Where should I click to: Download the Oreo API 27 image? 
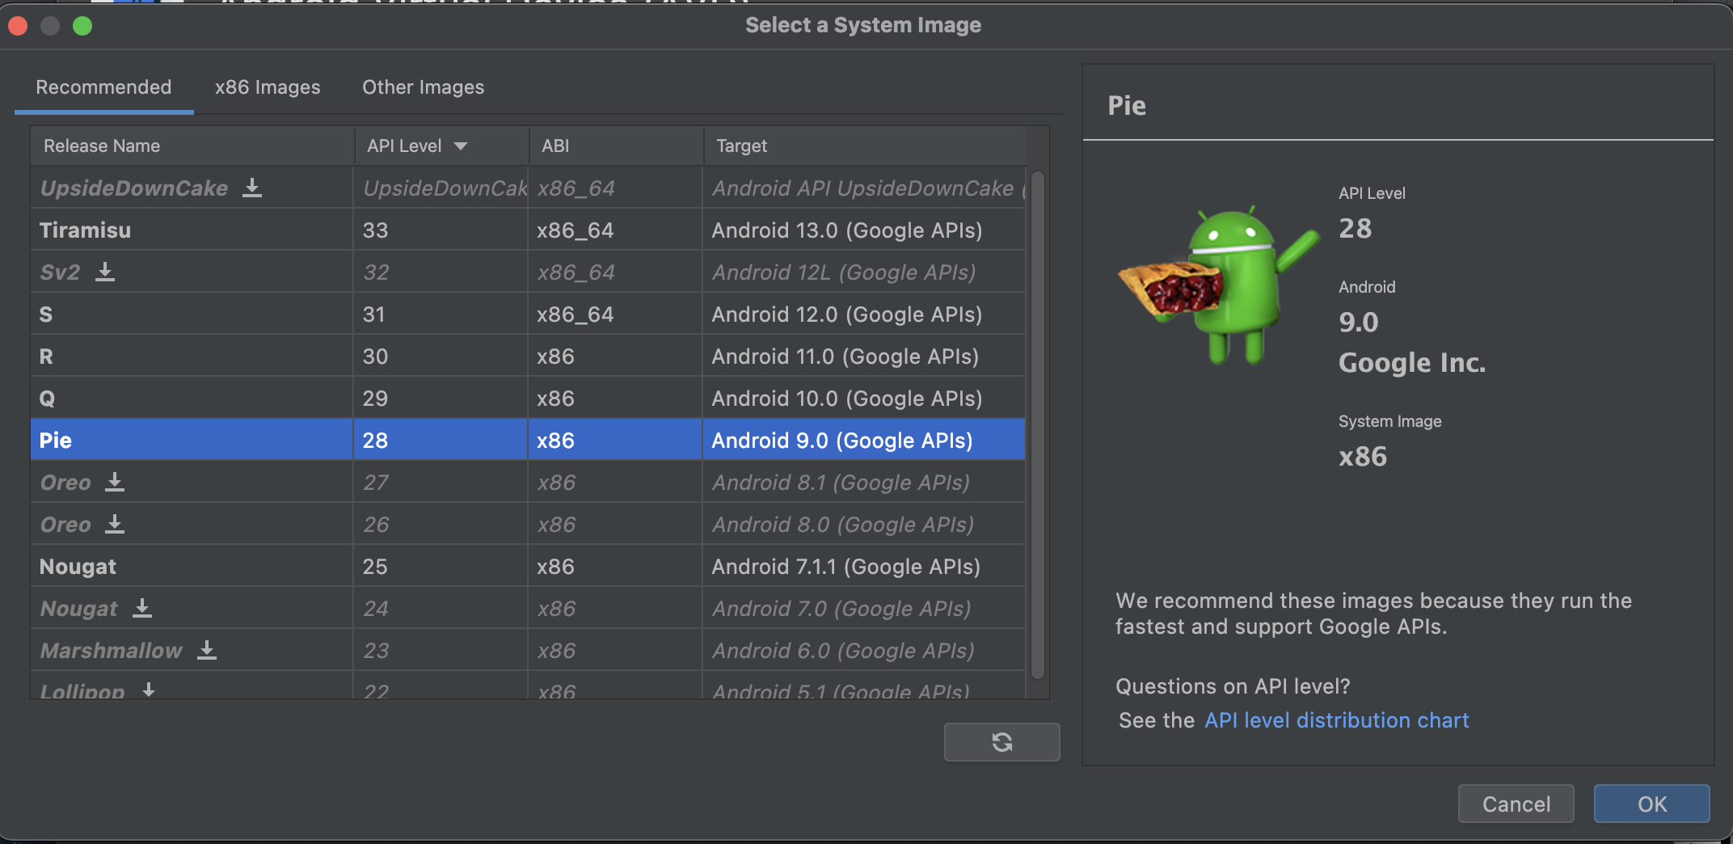115,482
